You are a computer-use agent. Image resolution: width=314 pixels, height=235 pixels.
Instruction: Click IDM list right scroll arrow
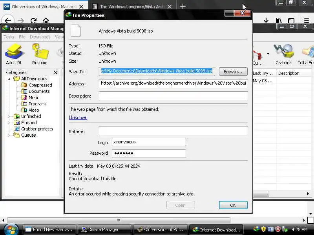(x=308, y=193)
